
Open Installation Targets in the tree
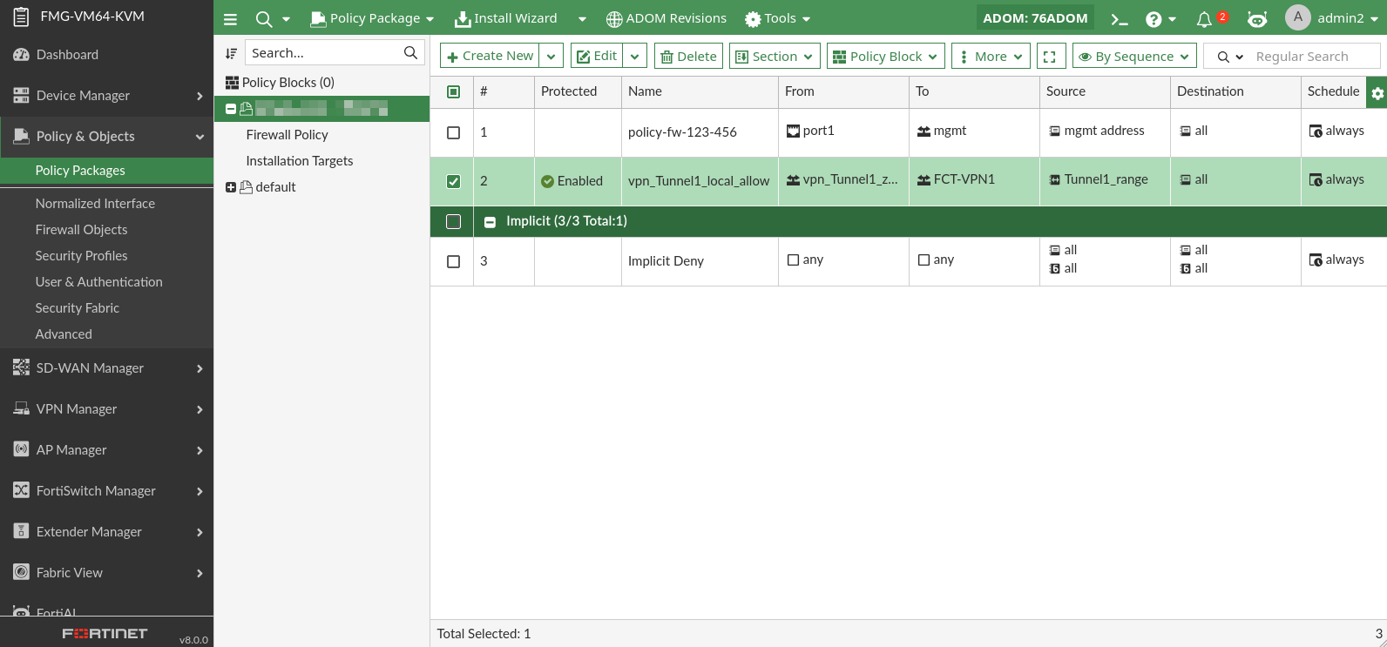pos(300,161)
